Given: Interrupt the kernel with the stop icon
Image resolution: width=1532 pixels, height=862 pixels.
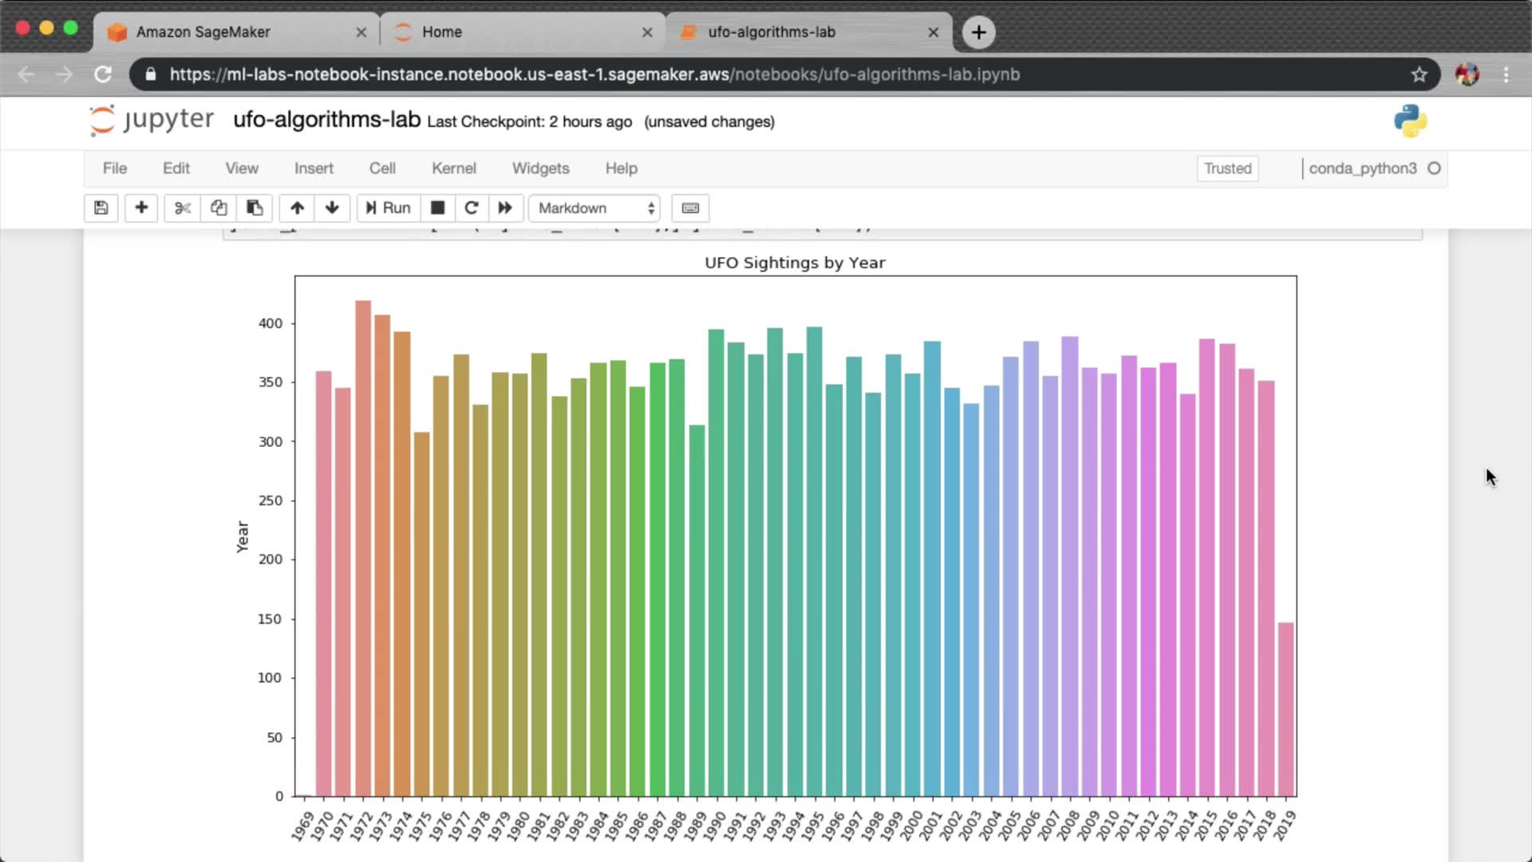Looking at the screenshot, I should [437, 208].
